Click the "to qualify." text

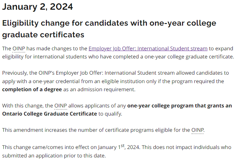coord(110,114)
